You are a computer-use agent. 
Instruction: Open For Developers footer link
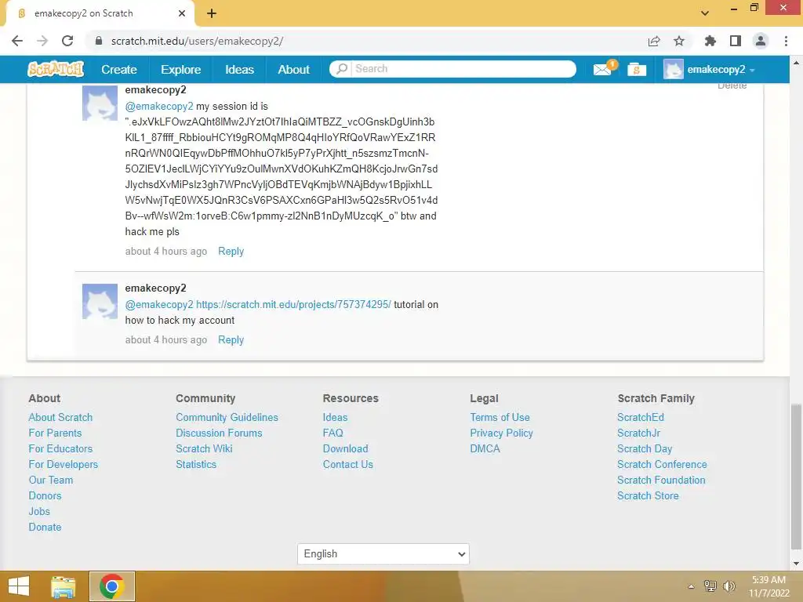pos(63,464)
